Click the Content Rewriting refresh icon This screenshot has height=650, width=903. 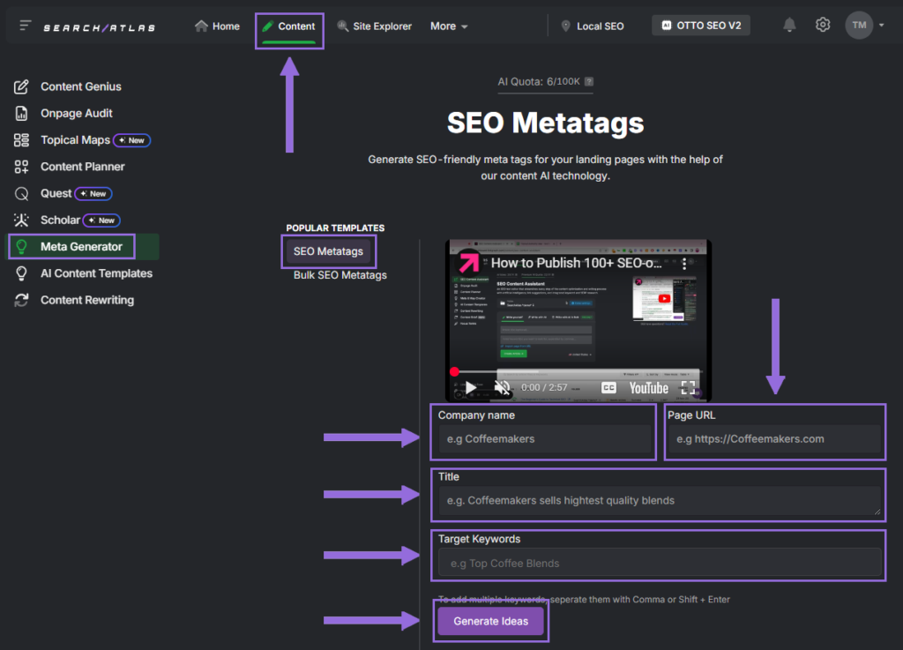coord(21,300)
